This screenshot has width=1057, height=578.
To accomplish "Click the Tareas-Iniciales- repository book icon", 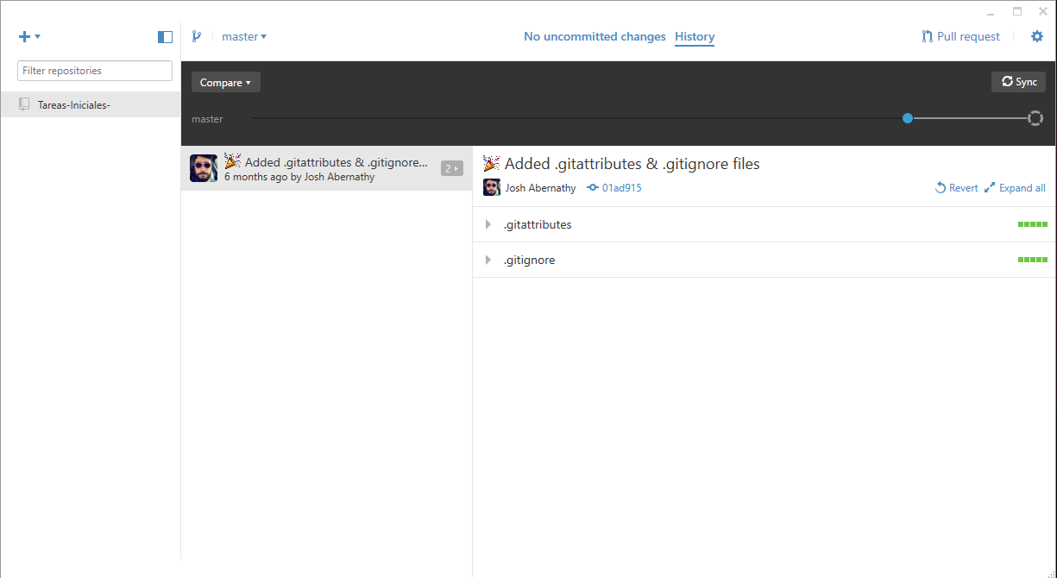I will (24, 105).
